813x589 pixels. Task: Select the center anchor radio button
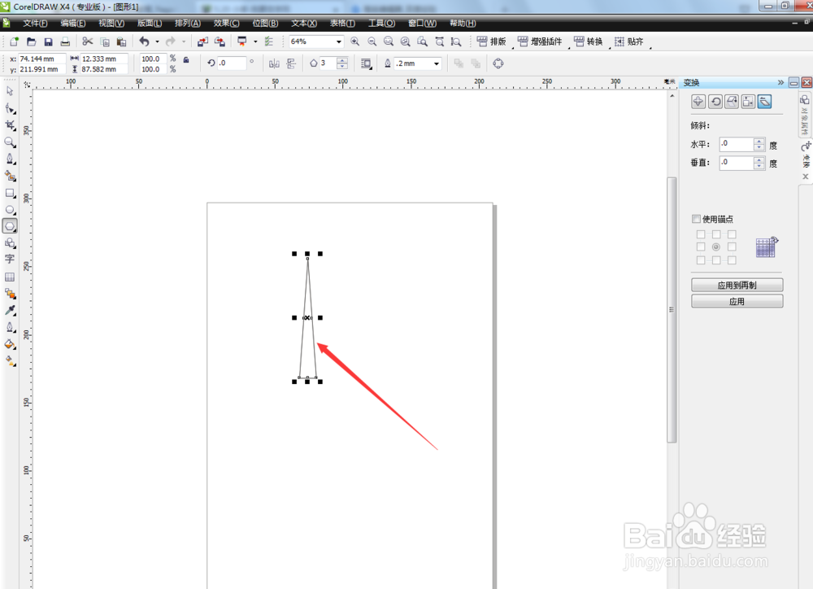716,247
